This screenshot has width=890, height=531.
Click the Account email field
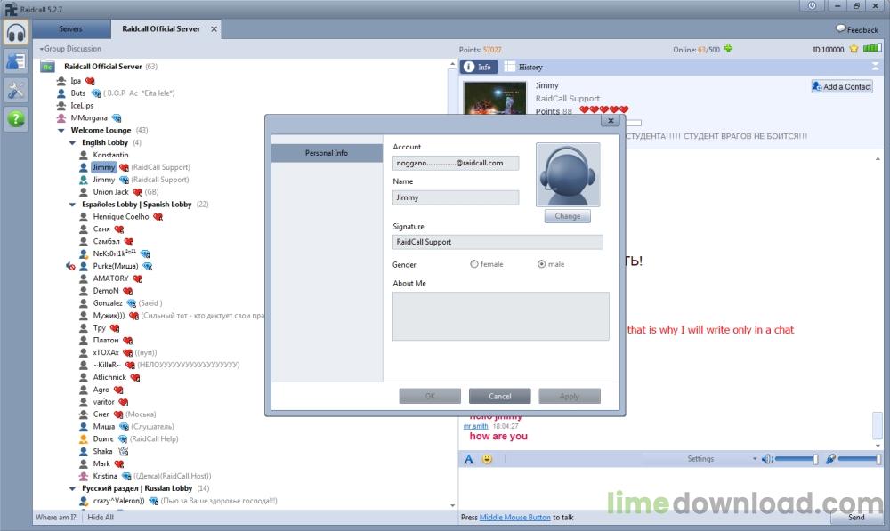(x=455, y=163)
